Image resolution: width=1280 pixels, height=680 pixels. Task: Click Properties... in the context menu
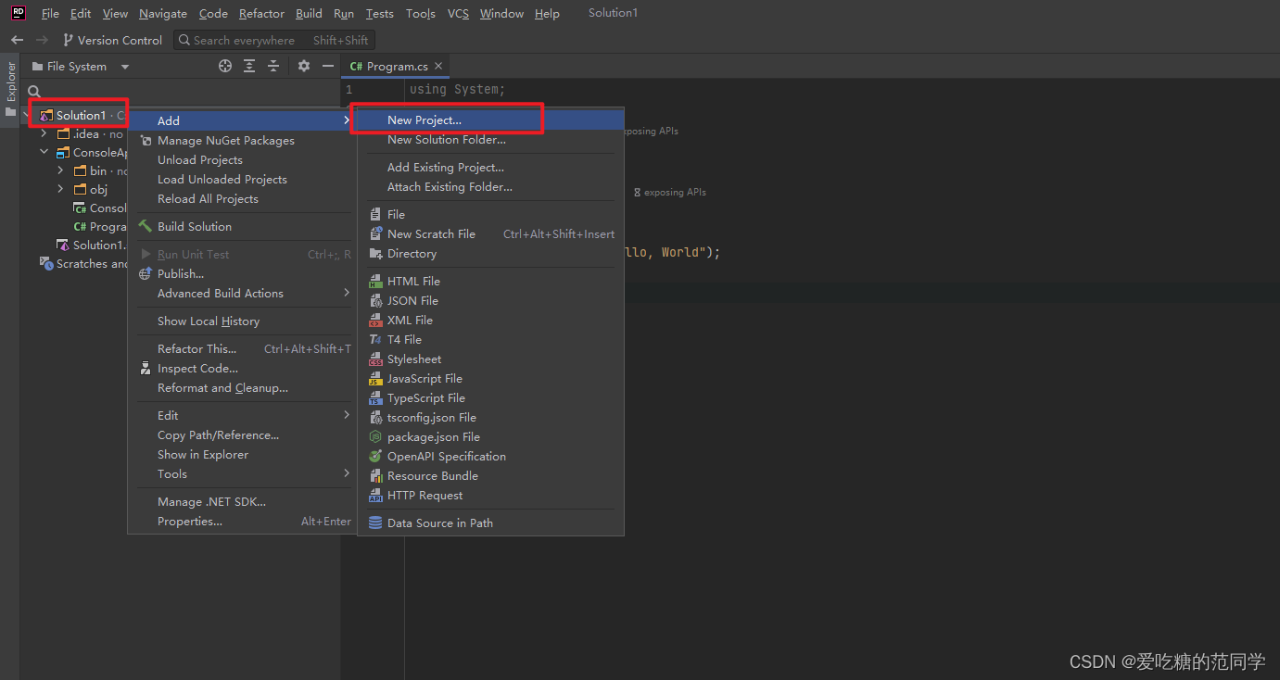coord(243,522)
